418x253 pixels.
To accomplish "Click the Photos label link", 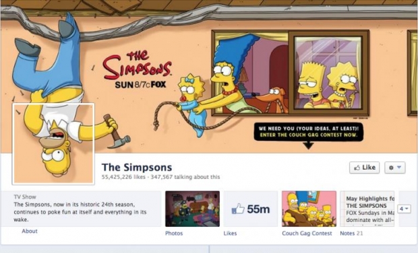I will 174,233.
